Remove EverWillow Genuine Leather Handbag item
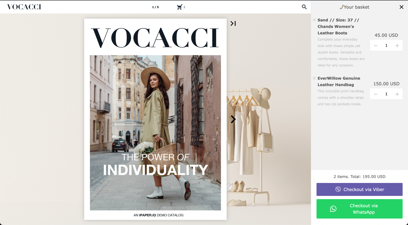408x225 pixels. [x=314, y=78]
